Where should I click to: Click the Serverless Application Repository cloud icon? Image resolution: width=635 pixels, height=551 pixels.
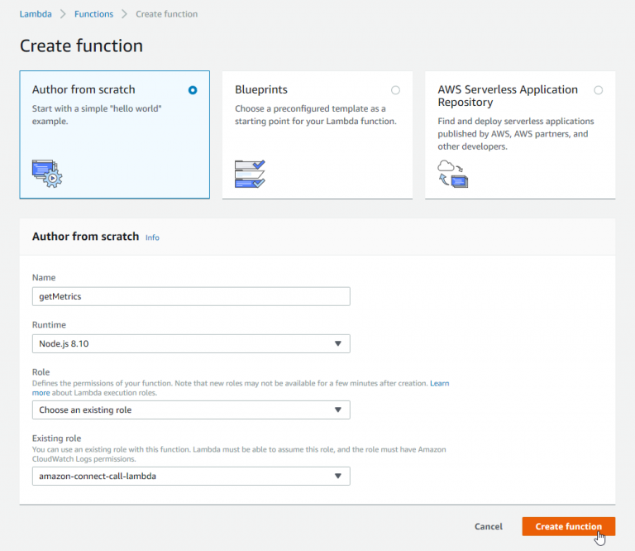coord(452,173)
